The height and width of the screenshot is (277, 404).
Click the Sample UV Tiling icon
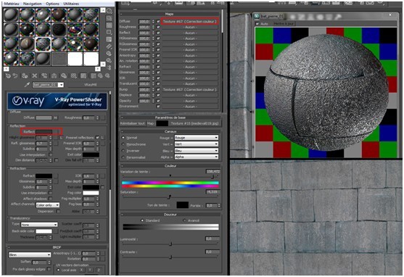(110, 32)
